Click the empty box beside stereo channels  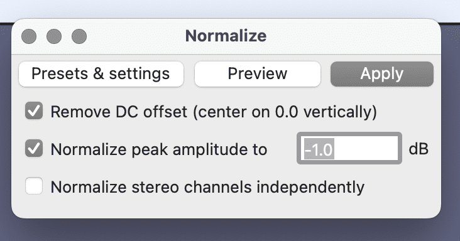click(x=34, y=186)
